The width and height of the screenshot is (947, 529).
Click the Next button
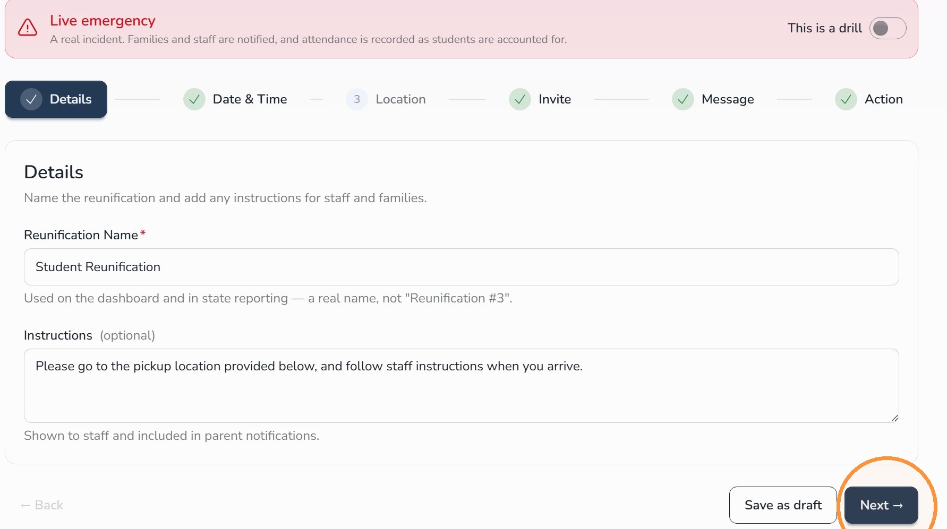[881, 505]
